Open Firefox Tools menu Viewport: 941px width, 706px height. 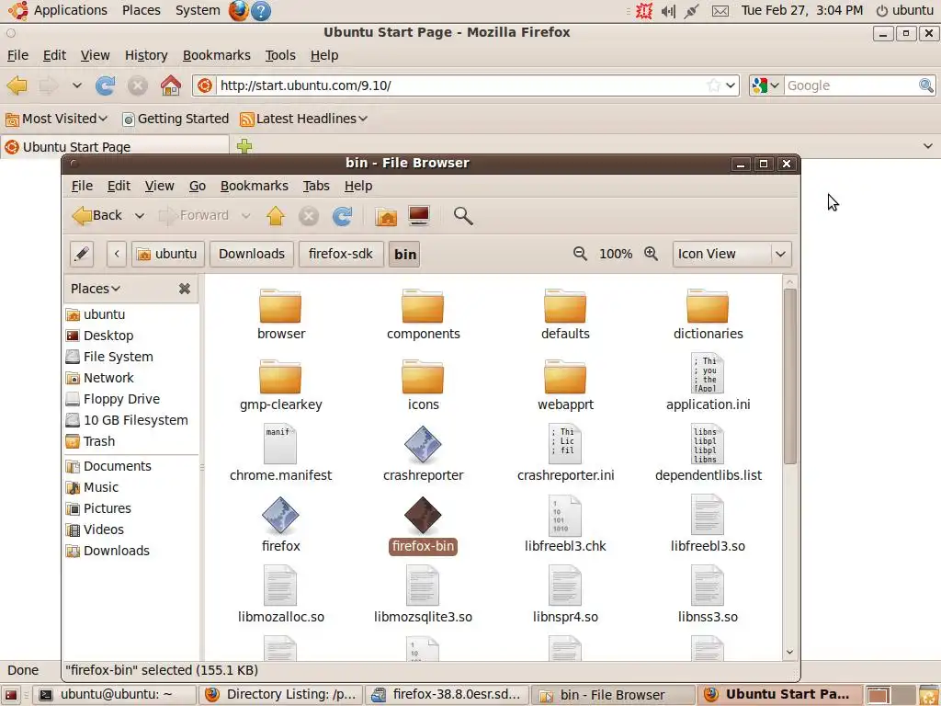click(280, 55)
